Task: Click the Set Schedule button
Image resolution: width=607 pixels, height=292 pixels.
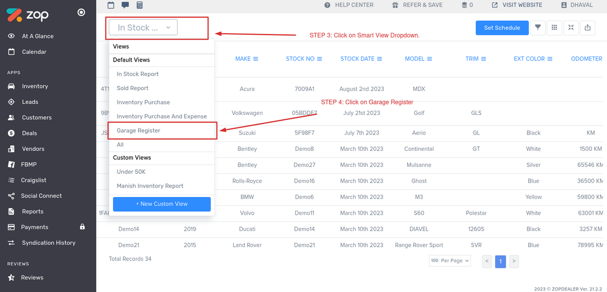Action: click(502, 28)
